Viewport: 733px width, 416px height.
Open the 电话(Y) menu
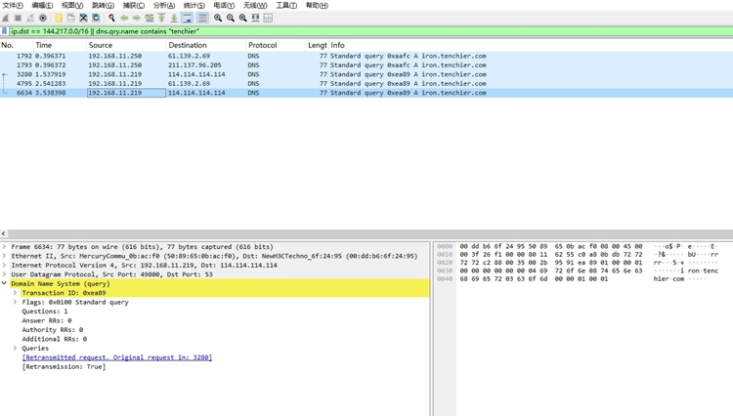[x=224, y=5]
